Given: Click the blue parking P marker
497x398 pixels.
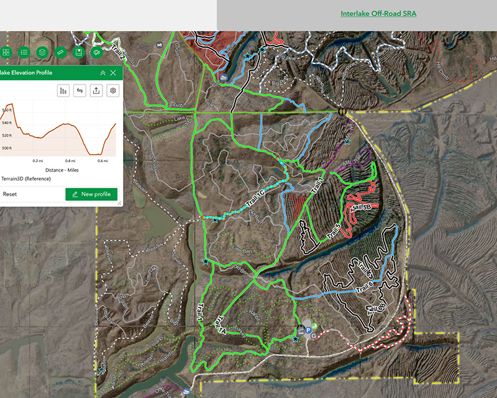Looking at the screenshot, I should (308, 329).
